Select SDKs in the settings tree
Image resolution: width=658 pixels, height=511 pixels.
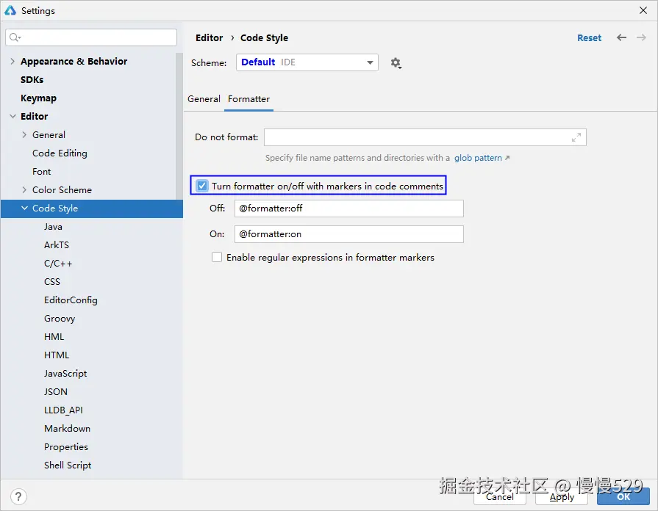point(32,79)
